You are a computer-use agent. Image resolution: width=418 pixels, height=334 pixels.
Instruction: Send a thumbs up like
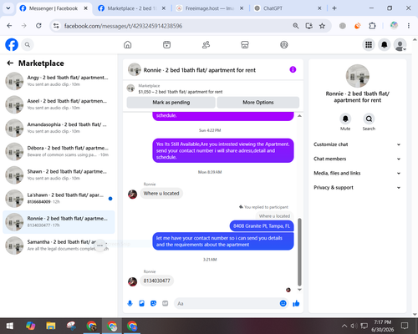click(296, 303)
